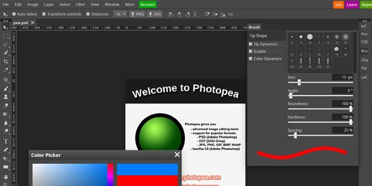Enable Scatter checkbox in Brush panel
The height and width of the screenshot is (186, 372).
(x=250, y=51)
